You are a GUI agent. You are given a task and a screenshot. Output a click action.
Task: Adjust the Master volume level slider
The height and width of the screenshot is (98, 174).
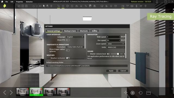pyautogui.click(x=115, y=54)
